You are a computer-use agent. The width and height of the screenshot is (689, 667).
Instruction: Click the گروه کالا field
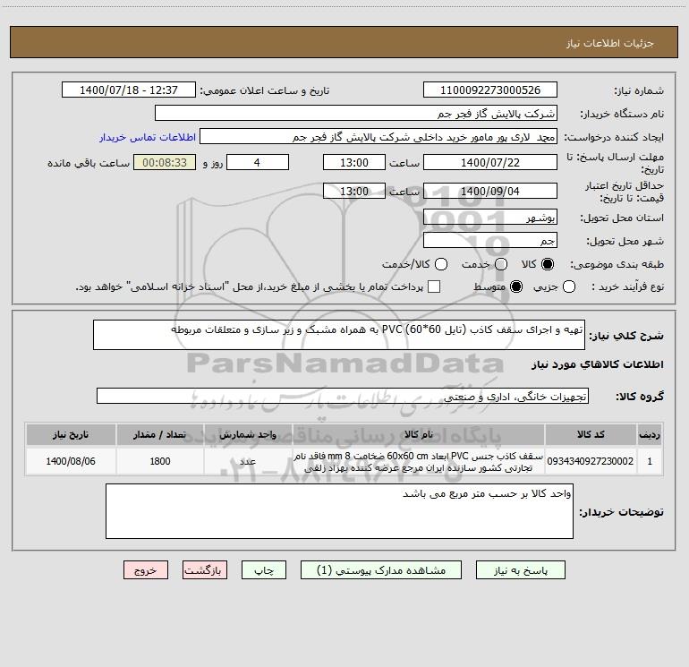(x=343, y=396)
